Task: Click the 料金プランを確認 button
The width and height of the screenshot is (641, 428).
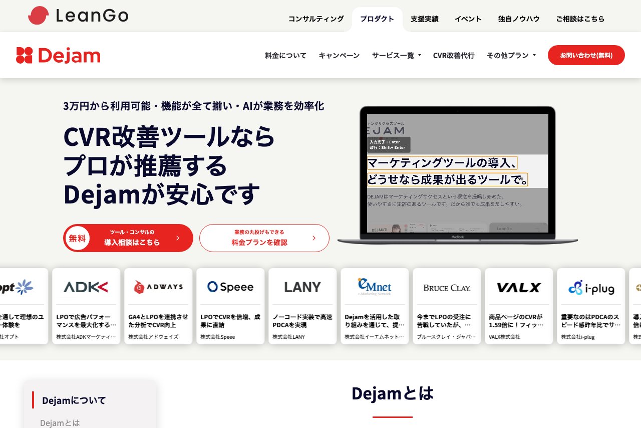Action: pos(264,238)
